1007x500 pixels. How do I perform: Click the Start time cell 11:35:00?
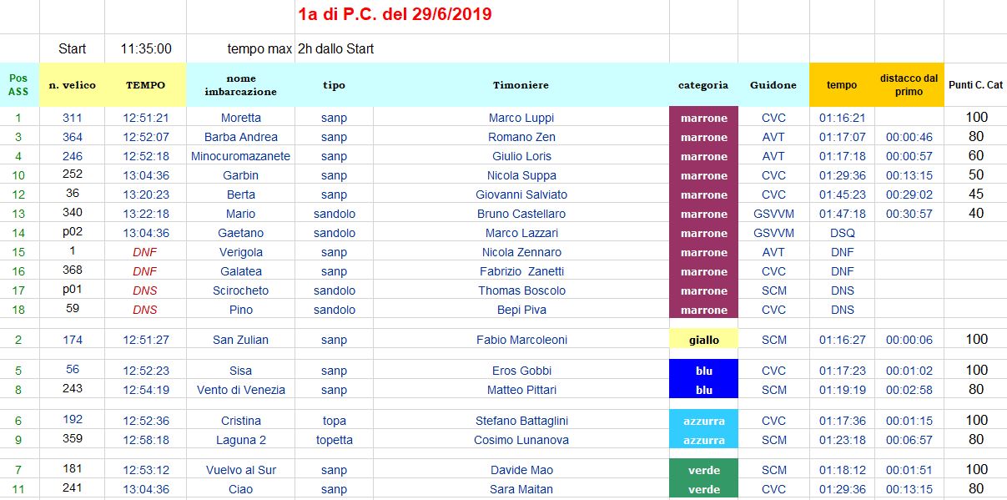[x=146, y=48]
